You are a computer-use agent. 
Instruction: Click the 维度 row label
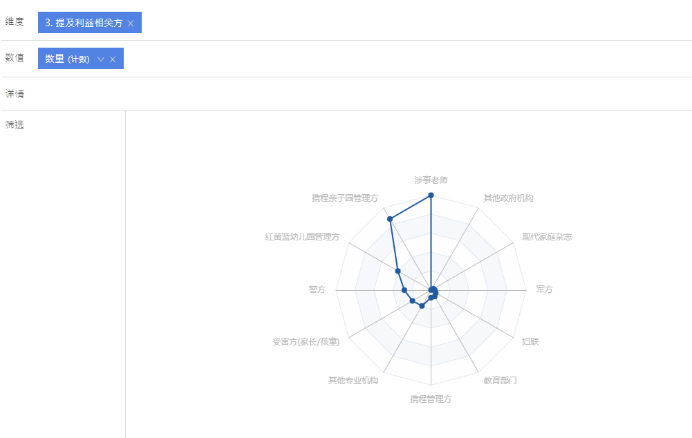point(15,21)
